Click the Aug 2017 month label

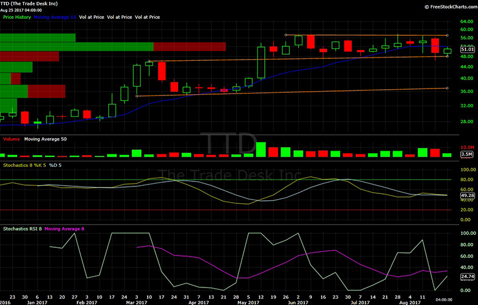pyautogui.click(x=410, y=302)
